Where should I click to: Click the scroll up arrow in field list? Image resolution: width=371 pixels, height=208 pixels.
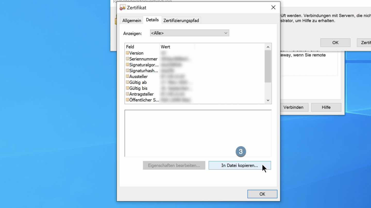tap(268, 47)
